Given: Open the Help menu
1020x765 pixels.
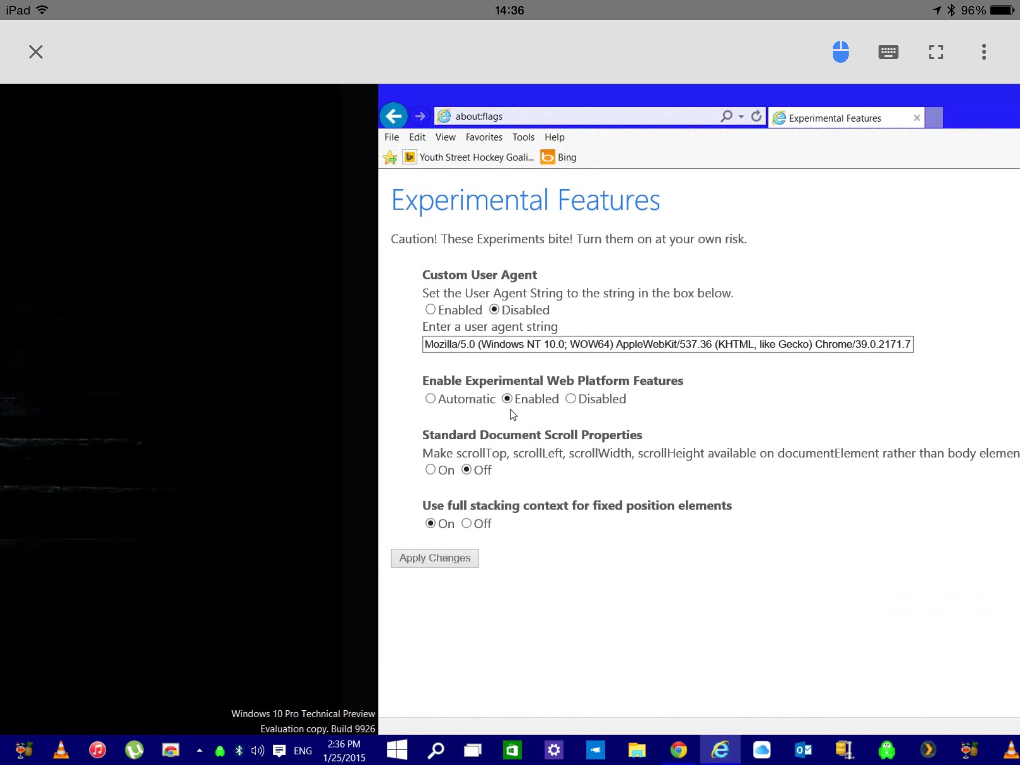Looking at the screenshot, I should coord(554,137).
